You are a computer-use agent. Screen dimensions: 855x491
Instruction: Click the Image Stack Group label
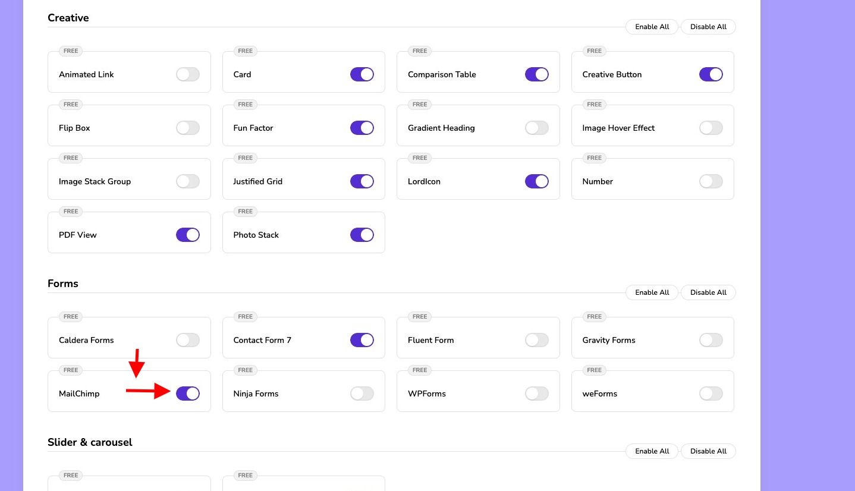coord(95,181)
